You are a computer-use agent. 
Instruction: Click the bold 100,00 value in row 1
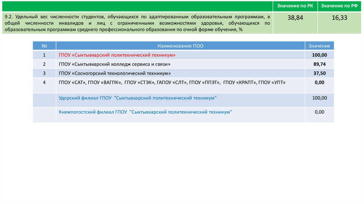click(319, 55)
